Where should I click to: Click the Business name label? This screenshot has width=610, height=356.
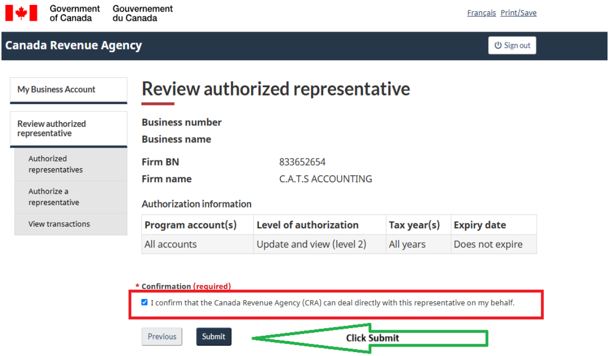point(176,139)
